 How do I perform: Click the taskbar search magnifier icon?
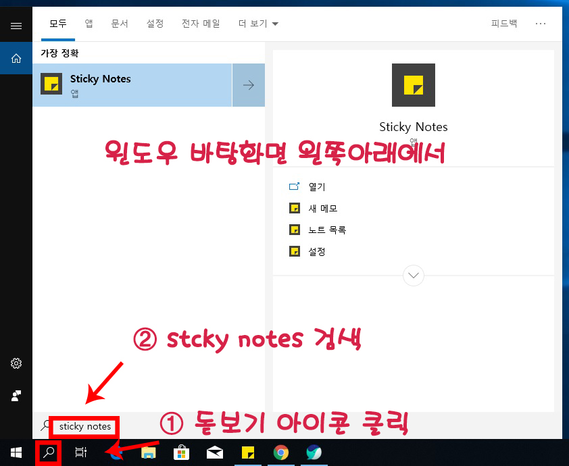(49, 452)
